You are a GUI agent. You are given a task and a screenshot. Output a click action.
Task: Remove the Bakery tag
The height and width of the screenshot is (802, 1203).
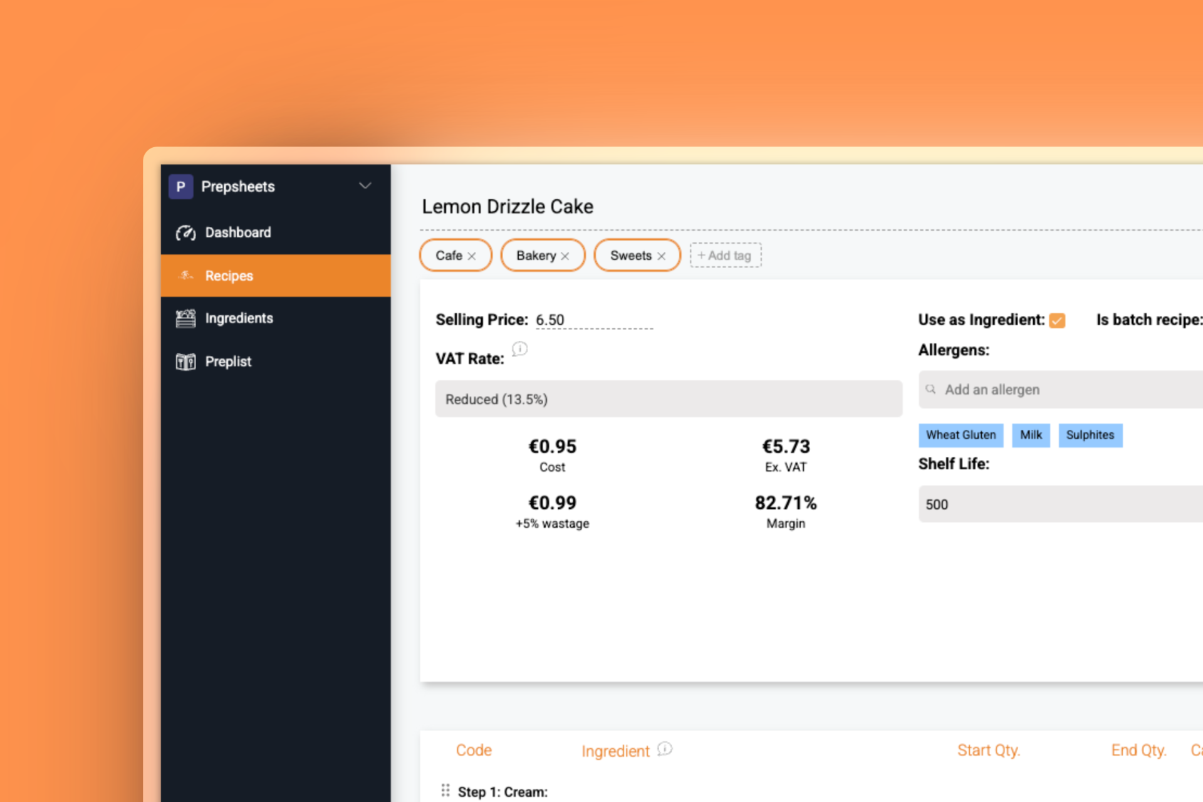pos(565,256)
